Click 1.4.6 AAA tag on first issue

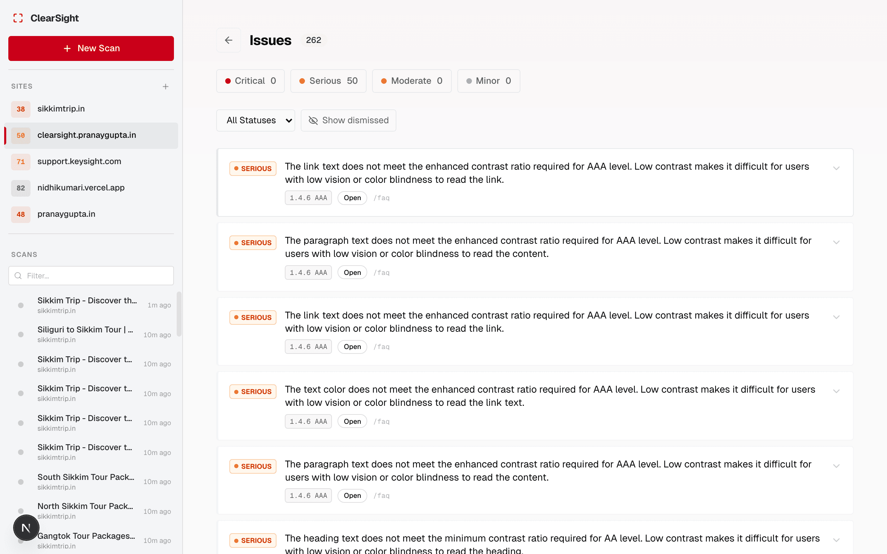pos(308,198)
